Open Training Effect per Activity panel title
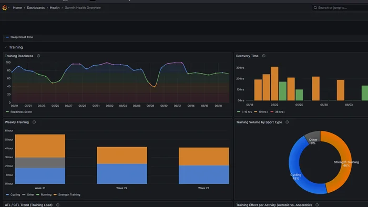368x207 pixels. tap(274, 205)
